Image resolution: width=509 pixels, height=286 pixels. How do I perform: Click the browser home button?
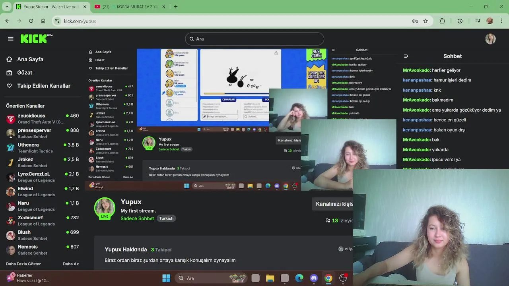click(43, 21)
